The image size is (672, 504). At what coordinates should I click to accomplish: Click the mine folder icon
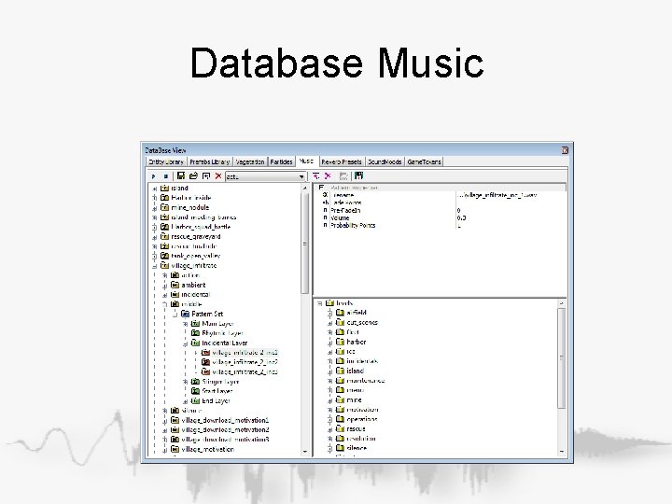[x=341, y=399]
